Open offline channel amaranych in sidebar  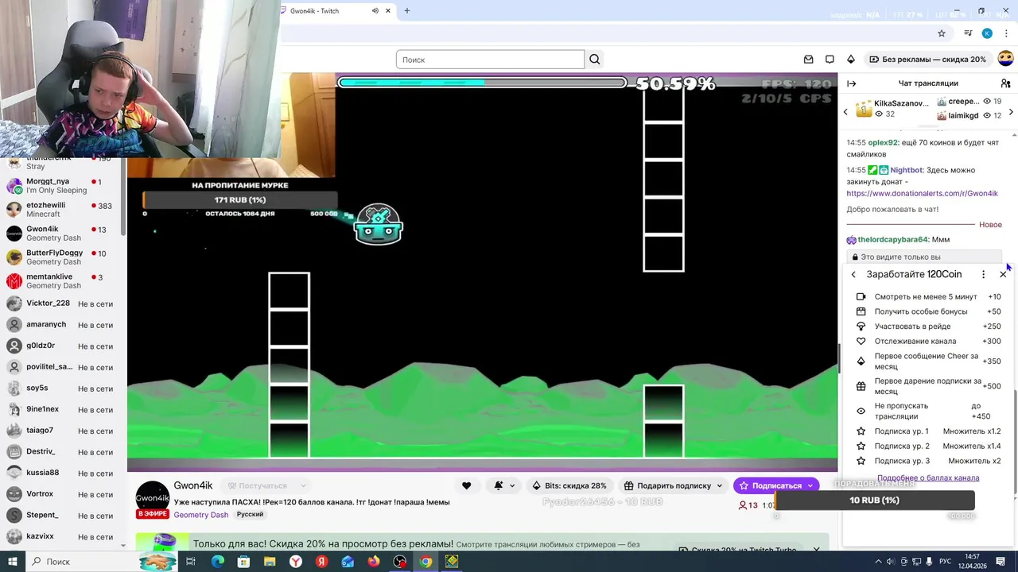62,325
